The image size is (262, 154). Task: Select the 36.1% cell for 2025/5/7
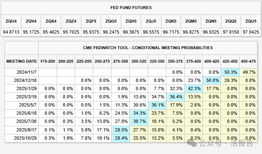[x=158, y=105]
